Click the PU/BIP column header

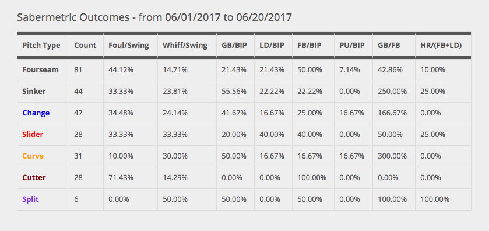[352, 45]
